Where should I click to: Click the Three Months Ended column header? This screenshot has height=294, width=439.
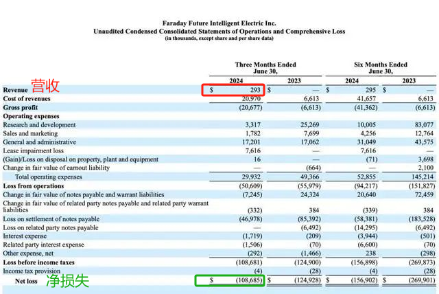pos(265,65)
